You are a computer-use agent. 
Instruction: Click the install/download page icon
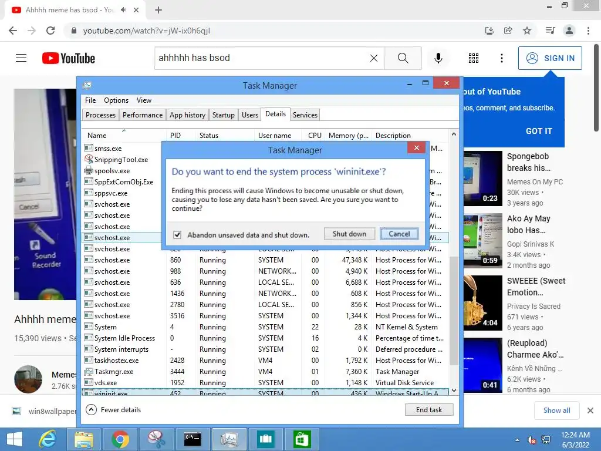tap(489, 31)
